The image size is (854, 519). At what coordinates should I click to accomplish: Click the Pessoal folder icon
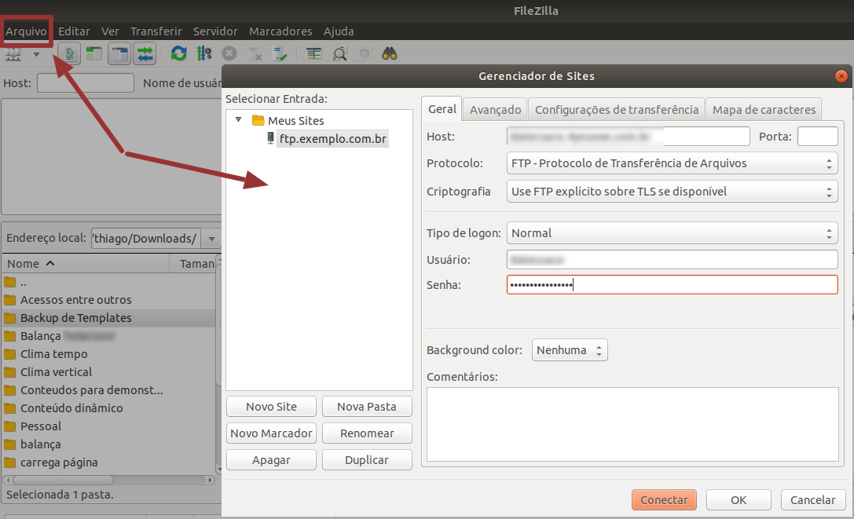[x=9, y=426]
